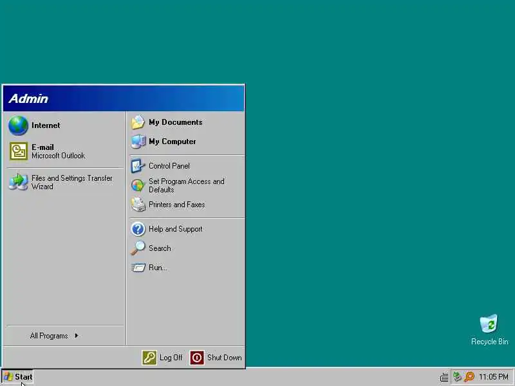515x386 pixels.
Task: Click the orange magnifier tray icon
Action: click(470, 376)
